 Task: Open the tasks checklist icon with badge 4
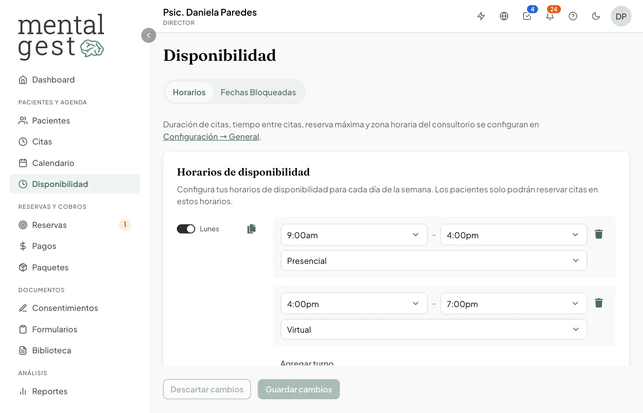[527, 16]
